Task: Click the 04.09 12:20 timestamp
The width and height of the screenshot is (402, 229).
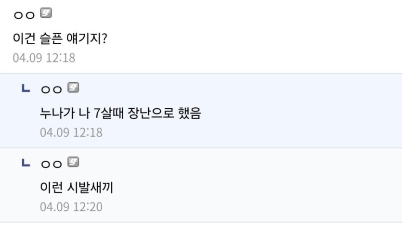Action: click(x=71, y=207)
